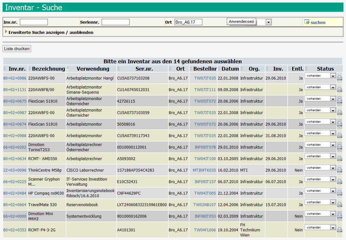
Task: Open status dropdown for FlexScan S1910 row 80+02+0675
Action: click(320, 99)
